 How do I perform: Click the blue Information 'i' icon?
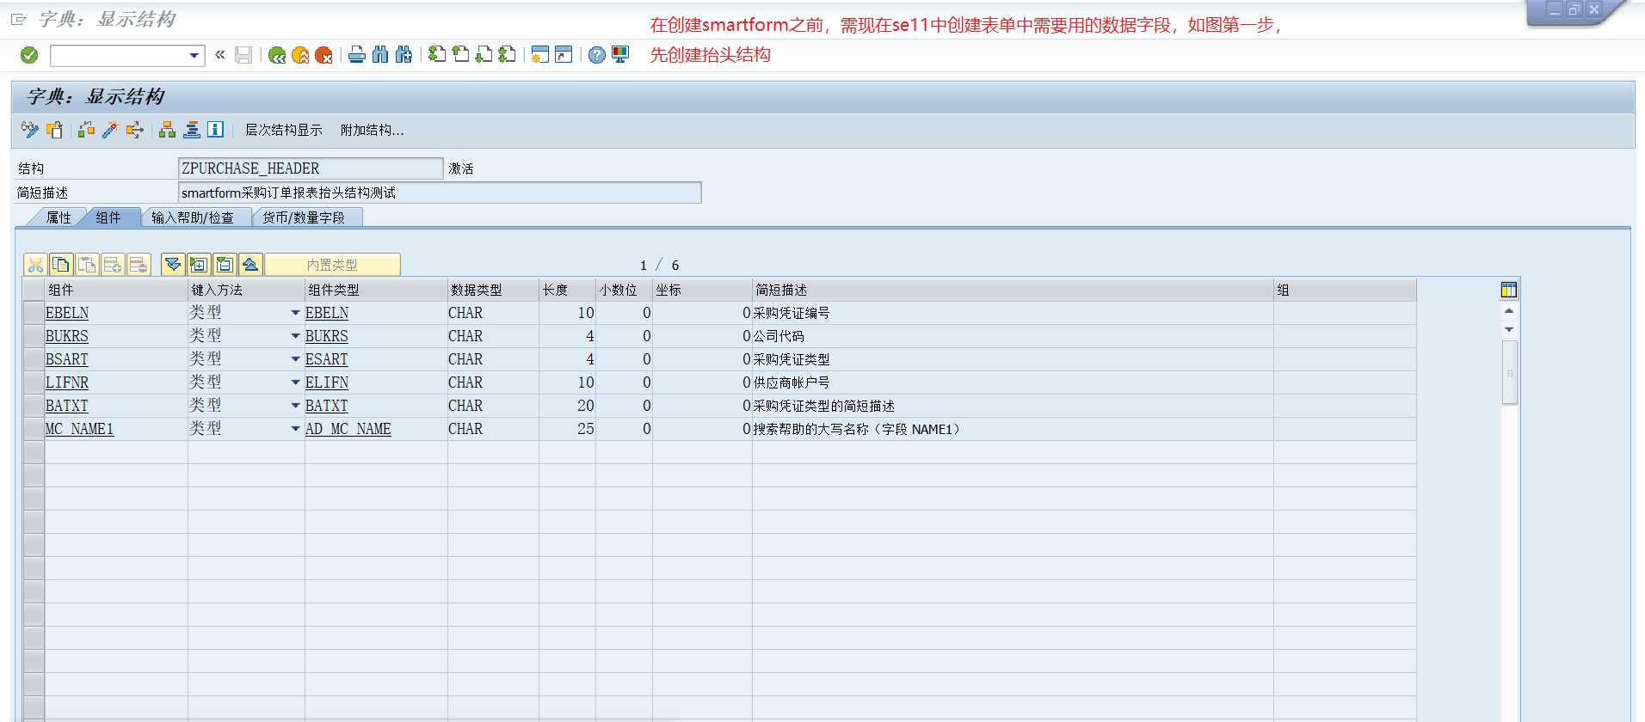pyautogui.click(x=216, y=130)
